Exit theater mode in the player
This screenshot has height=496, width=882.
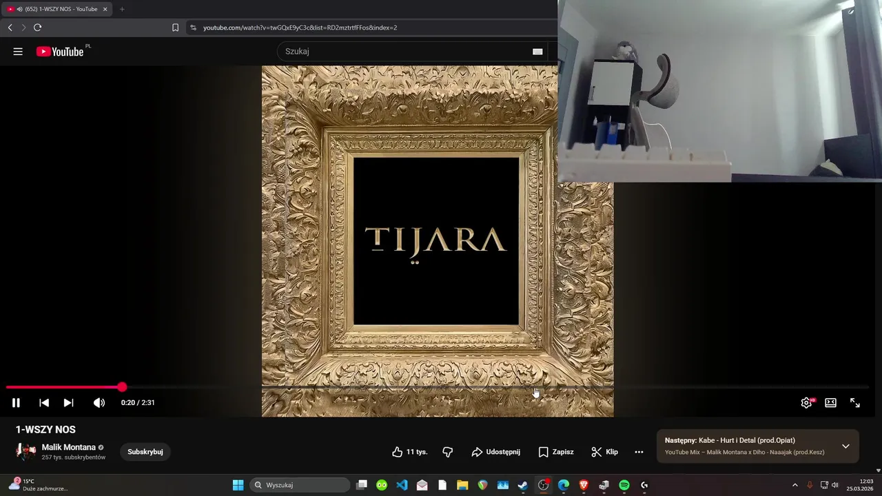coord(830,403)
